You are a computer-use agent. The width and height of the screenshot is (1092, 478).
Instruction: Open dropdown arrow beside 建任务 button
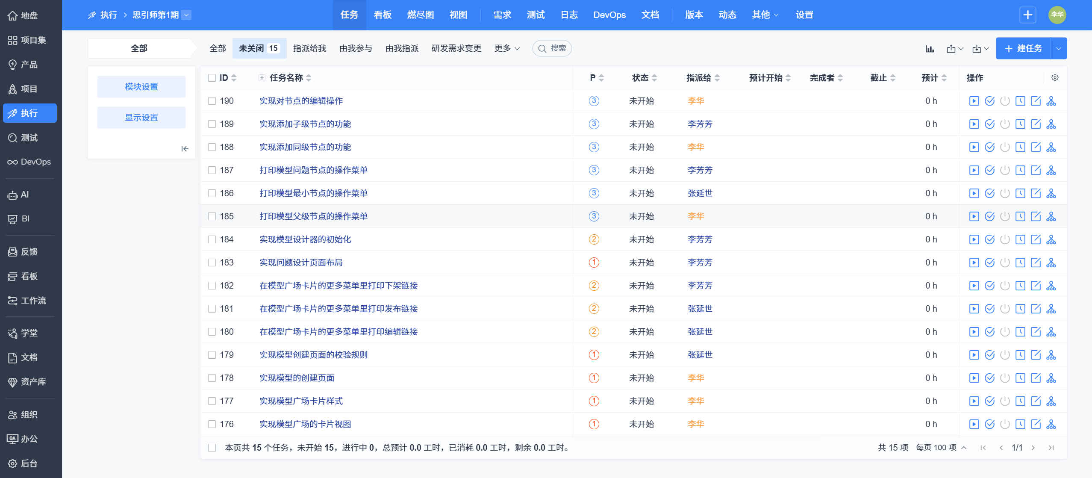coord(1058,49)
